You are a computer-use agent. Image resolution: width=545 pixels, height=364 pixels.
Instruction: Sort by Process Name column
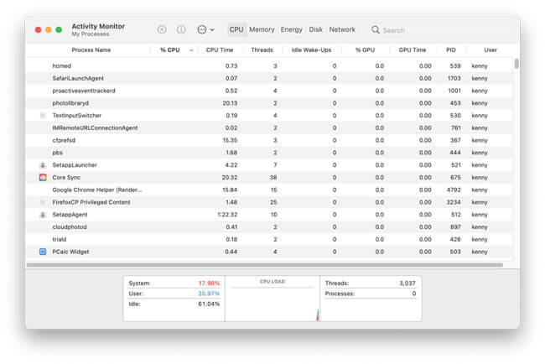[91, 50]
